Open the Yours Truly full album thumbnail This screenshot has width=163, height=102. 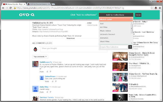120,97
